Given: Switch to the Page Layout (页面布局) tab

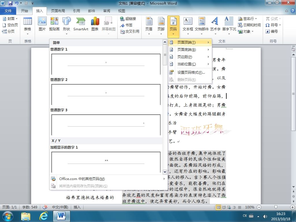Looking at the screenshot, I should 58,11.
